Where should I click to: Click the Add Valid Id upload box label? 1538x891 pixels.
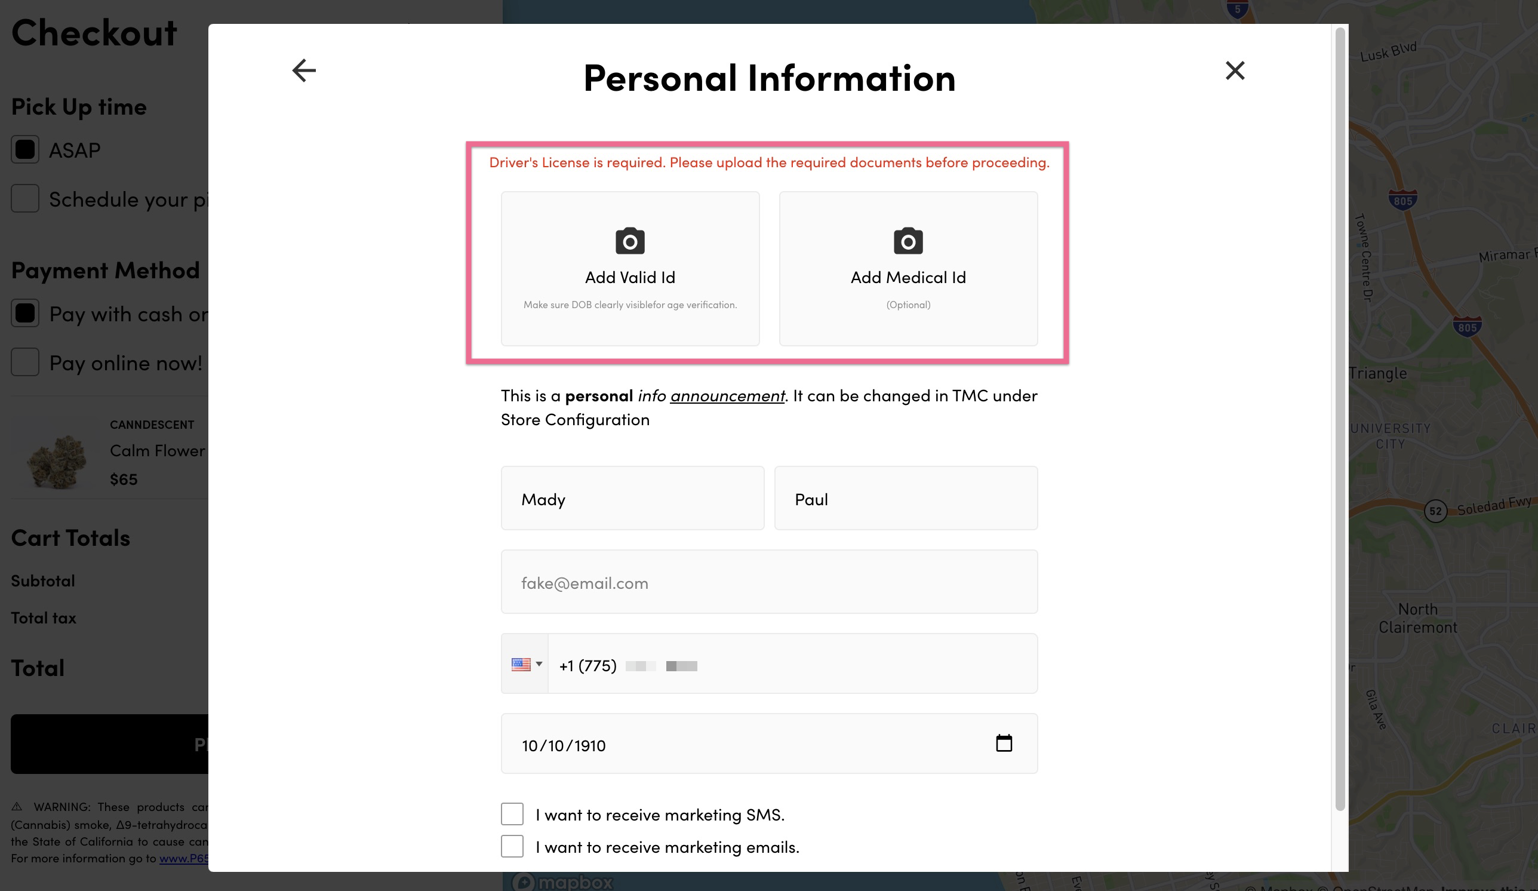(x=630, y=278)
